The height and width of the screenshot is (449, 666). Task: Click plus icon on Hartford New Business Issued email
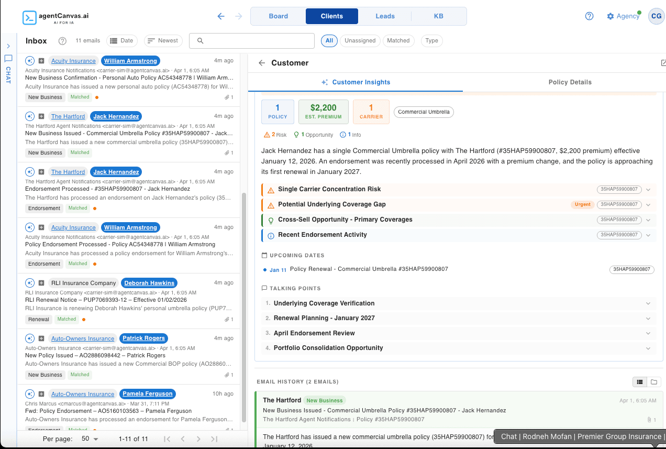(41, 116)
